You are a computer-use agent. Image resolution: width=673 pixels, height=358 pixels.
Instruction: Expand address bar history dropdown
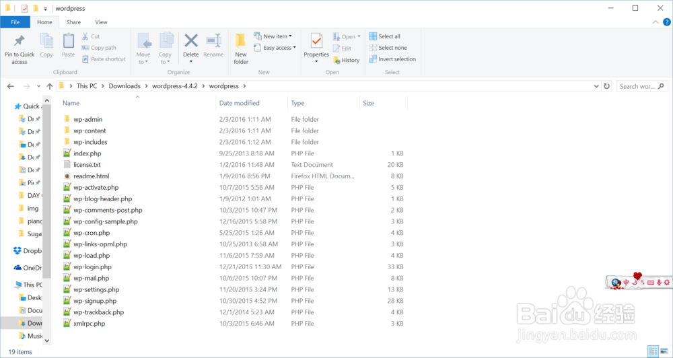(596, 86)
